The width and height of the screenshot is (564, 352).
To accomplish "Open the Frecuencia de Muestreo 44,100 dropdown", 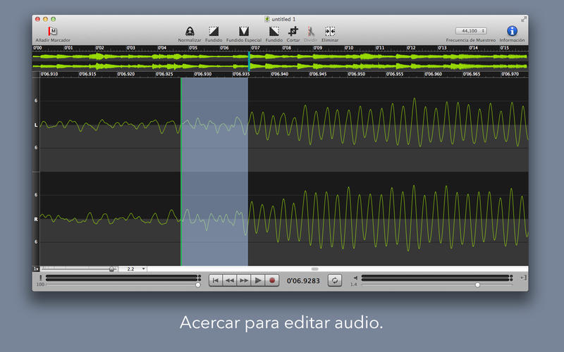I will coord(471,31).
